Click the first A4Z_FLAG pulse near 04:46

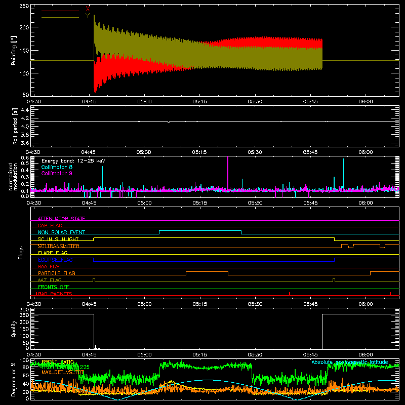[94, 280]
